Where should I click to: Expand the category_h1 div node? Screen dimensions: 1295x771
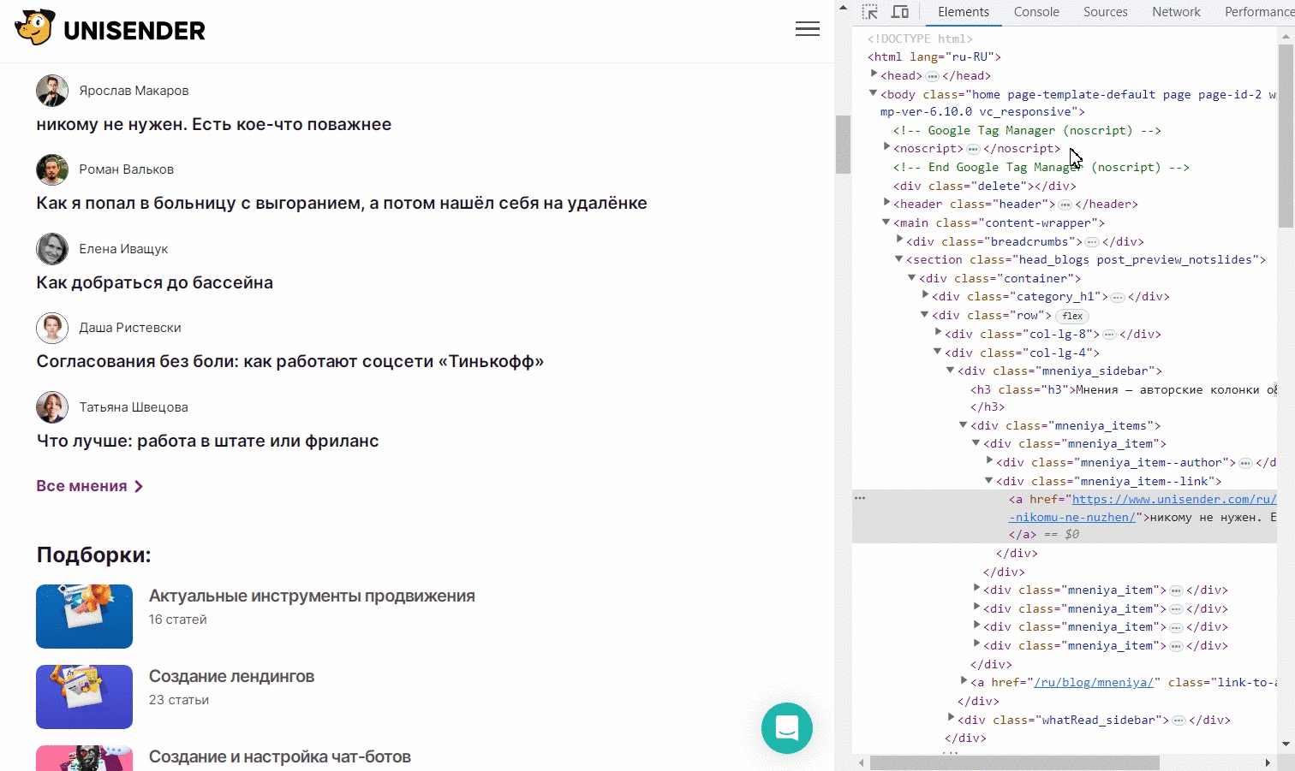(925, 295)
